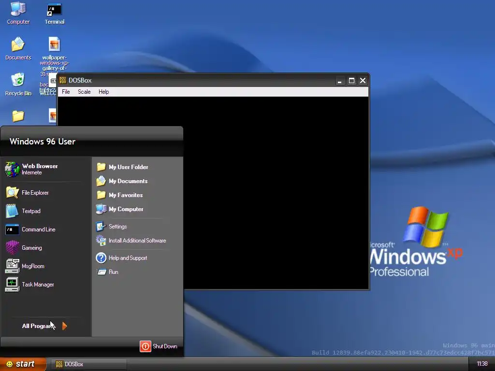Select the Documents desktop folder icon
Image resolution: width=495 pixels, height=371 pixels.
point(18,48)
